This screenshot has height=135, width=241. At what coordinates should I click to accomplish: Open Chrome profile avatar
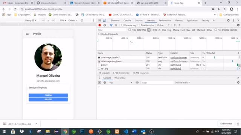[232, 9]
